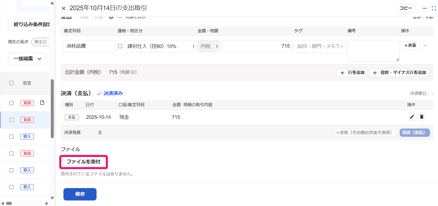Open the 一括編集 bulk edit dropdown
Viewport: 438px width, 206px height.
pyautogui.click(x=27, y=59)
